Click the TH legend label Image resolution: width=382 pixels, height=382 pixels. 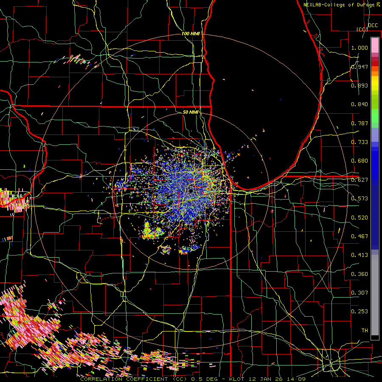[365, 331]
